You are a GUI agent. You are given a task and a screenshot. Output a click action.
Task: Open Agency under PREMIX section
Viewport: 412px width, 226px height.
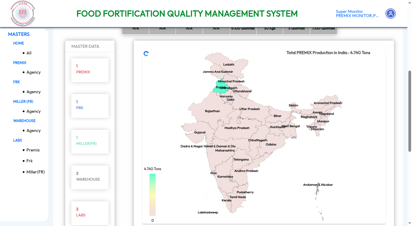pos(33,72)
